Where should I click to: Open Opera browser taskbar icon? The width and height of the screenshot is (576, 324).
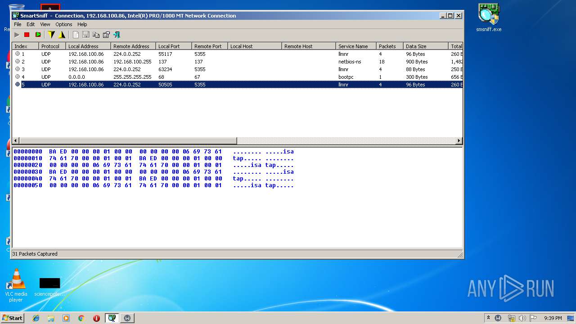point(96,318)
